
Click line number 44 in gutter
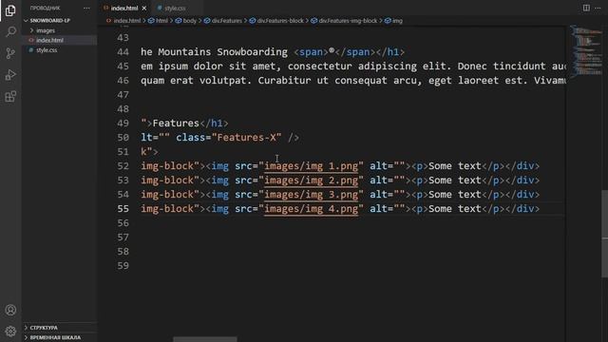click(123, 52)
